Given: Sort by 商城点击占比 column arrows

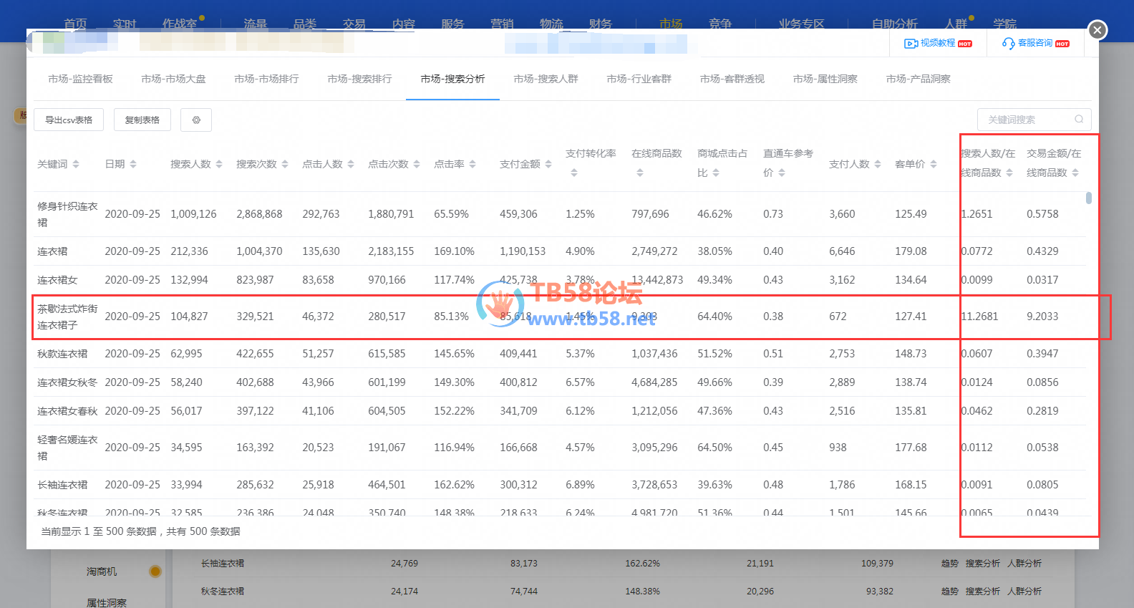Looking at the screenshot, I should 716,173.
